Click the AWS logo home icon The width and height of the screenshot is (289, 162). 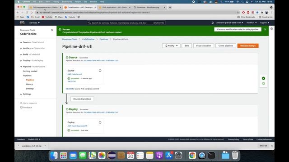tap(22, 22)
